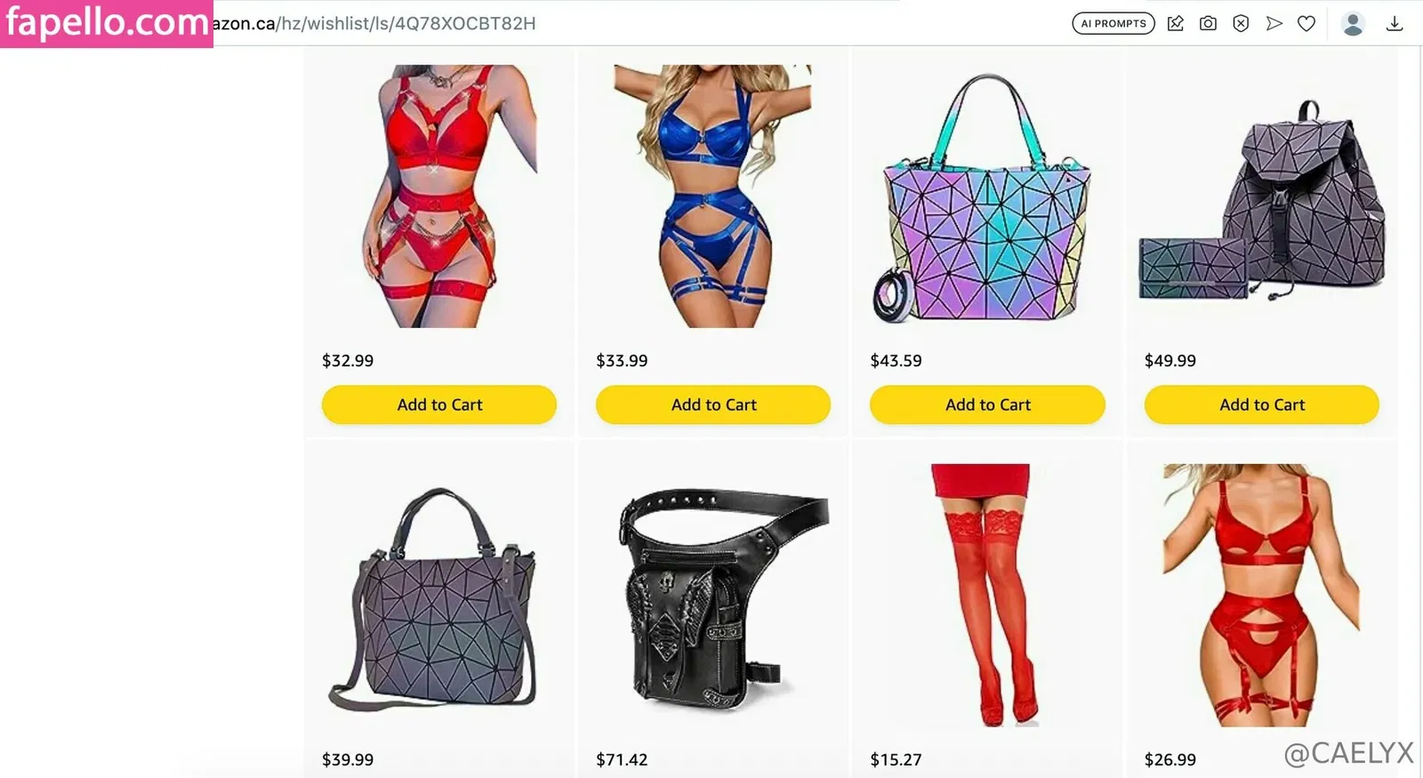
Task: Open the shield blocker icon
Action: tap(1241, 24)
